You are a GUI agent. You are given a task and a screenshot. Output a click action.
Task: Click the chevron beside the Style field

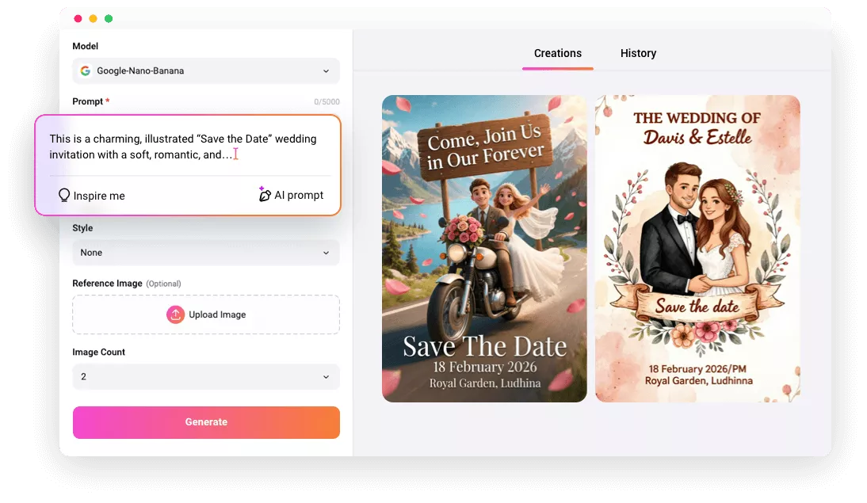pos(326,252)
